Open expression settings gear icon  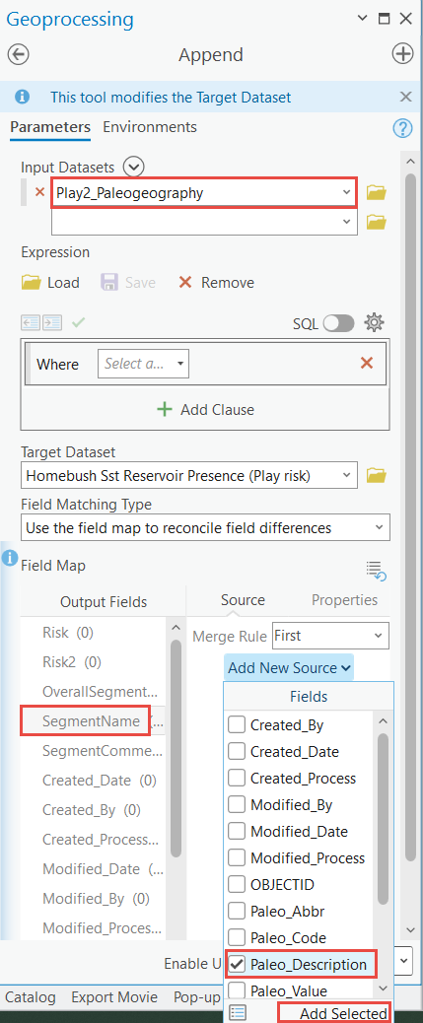click(374, 322)
